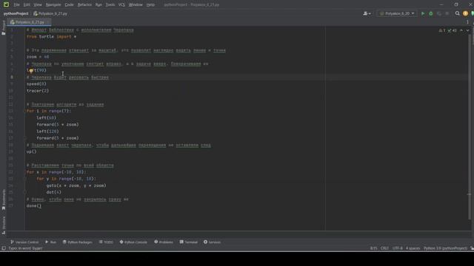Open the editor tabs three-dot menu
The width and height of the screenshot is (474, 266).
point(467,22)
